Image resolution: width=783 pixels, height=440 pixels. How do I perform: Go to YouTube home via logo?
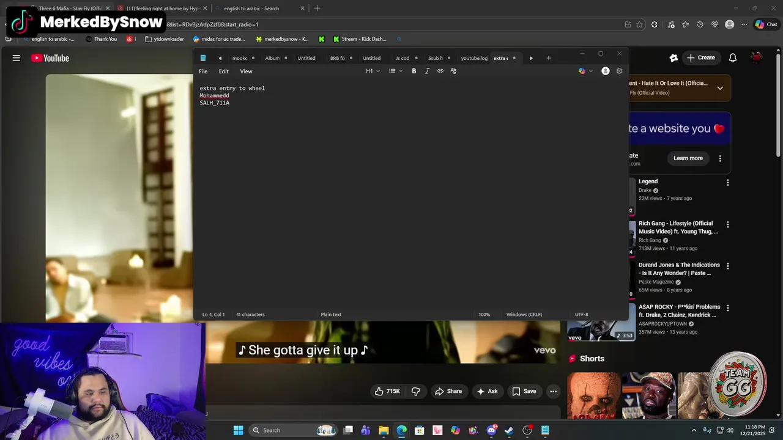pos(50,58)
